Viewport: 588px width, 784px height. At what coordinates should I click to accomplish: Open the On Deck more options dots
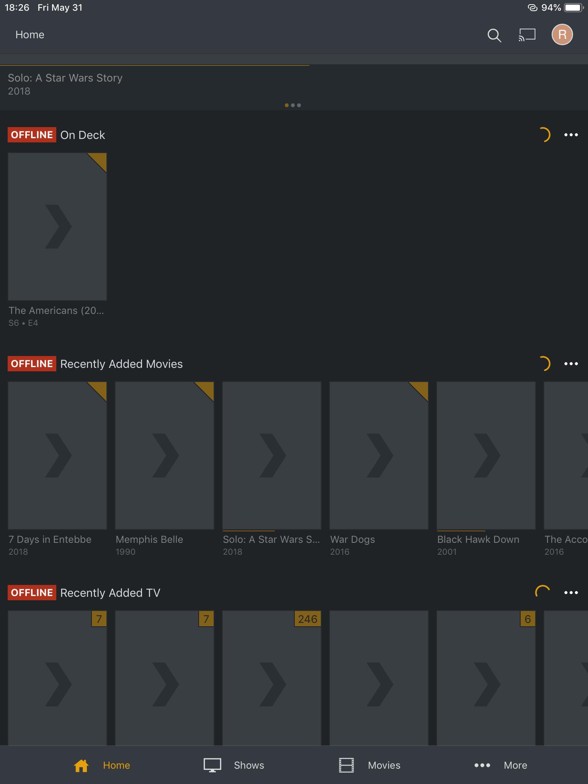(571, 135)
